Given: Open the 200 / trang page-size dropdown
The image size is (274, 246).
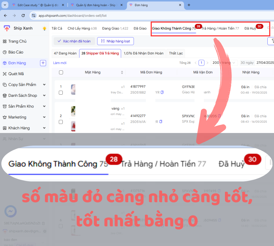Looking at the screenshot, I should point(224,63).
